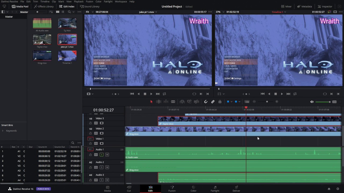344x193 pixels.
Task: Toggle auto track selector on Video 1
Action: point(96,143)
